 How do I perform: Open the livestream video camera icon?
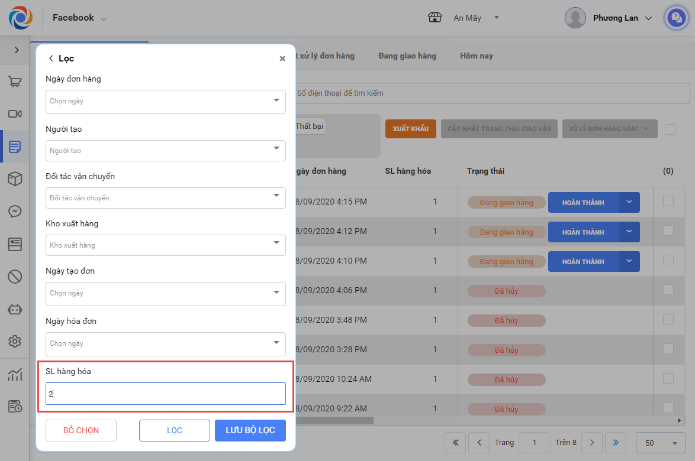15,114
